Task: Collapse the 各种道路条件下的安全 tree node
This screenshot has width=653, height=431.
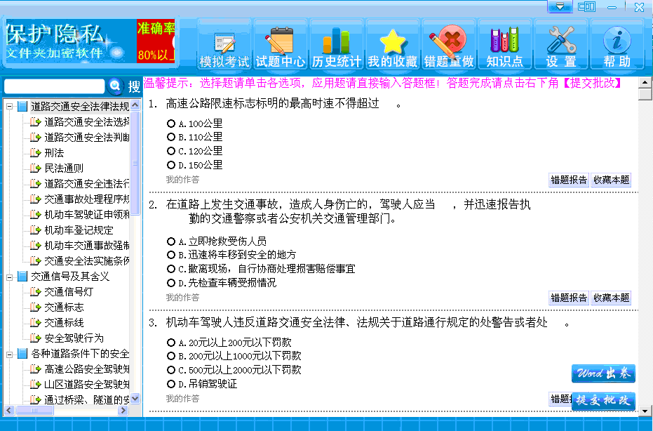Action: [x=10, y=354]
